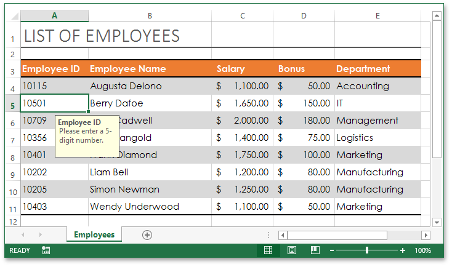Click the 2,000.00 salary cell
452x267 pixels.
click(x=243, y=121)
